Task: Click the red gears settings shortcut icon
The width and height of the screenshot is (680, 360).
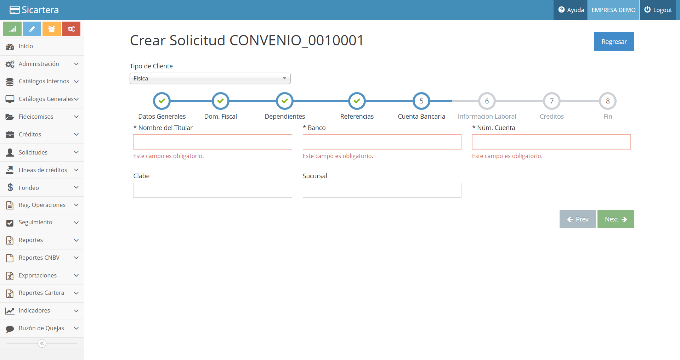Action: [x=71, y=29]
